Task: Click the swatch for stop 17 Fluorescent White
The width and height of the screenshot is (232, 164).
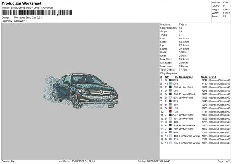Action: tap(171, 136)
